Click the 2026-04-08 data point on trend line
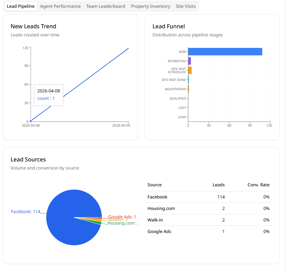Screen dimensions: 286x270 [x=30, y=121]
